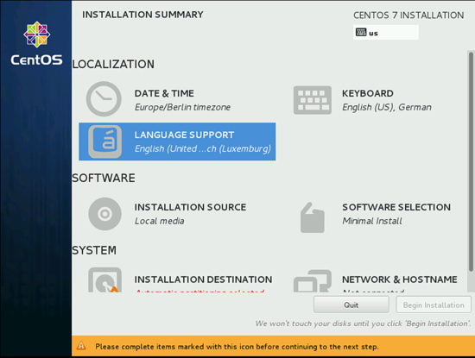
Task: Click the Keyboard layout icon
Action: 313,100
